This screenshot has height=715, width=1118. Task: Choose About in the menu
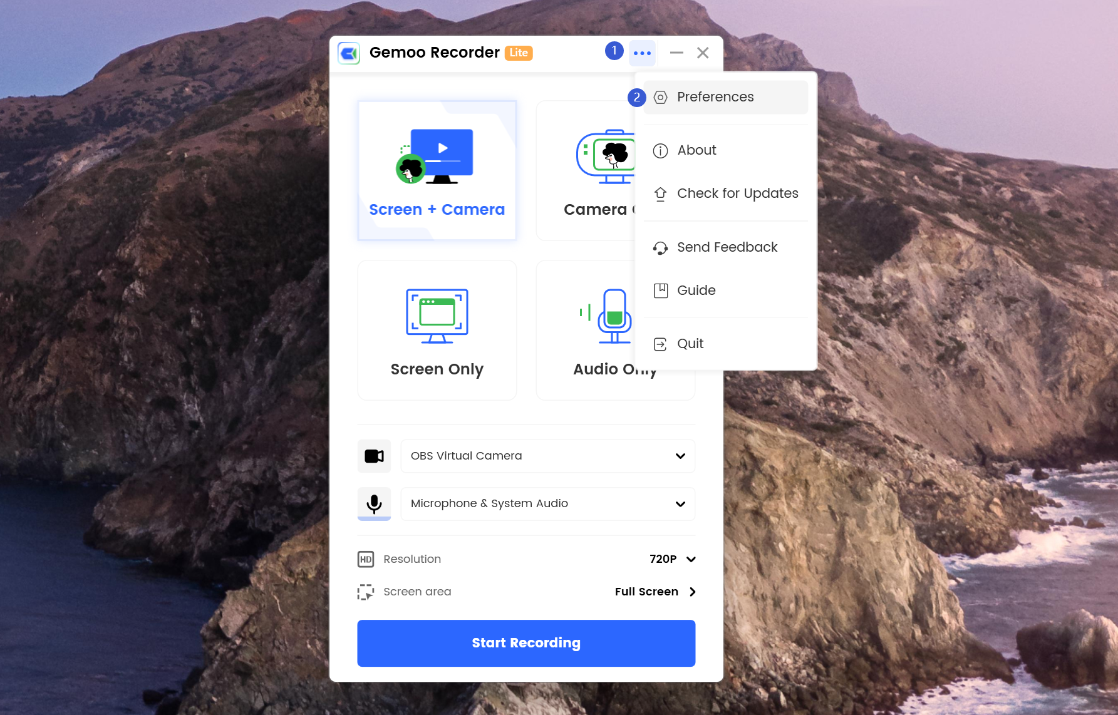(726, 150)
